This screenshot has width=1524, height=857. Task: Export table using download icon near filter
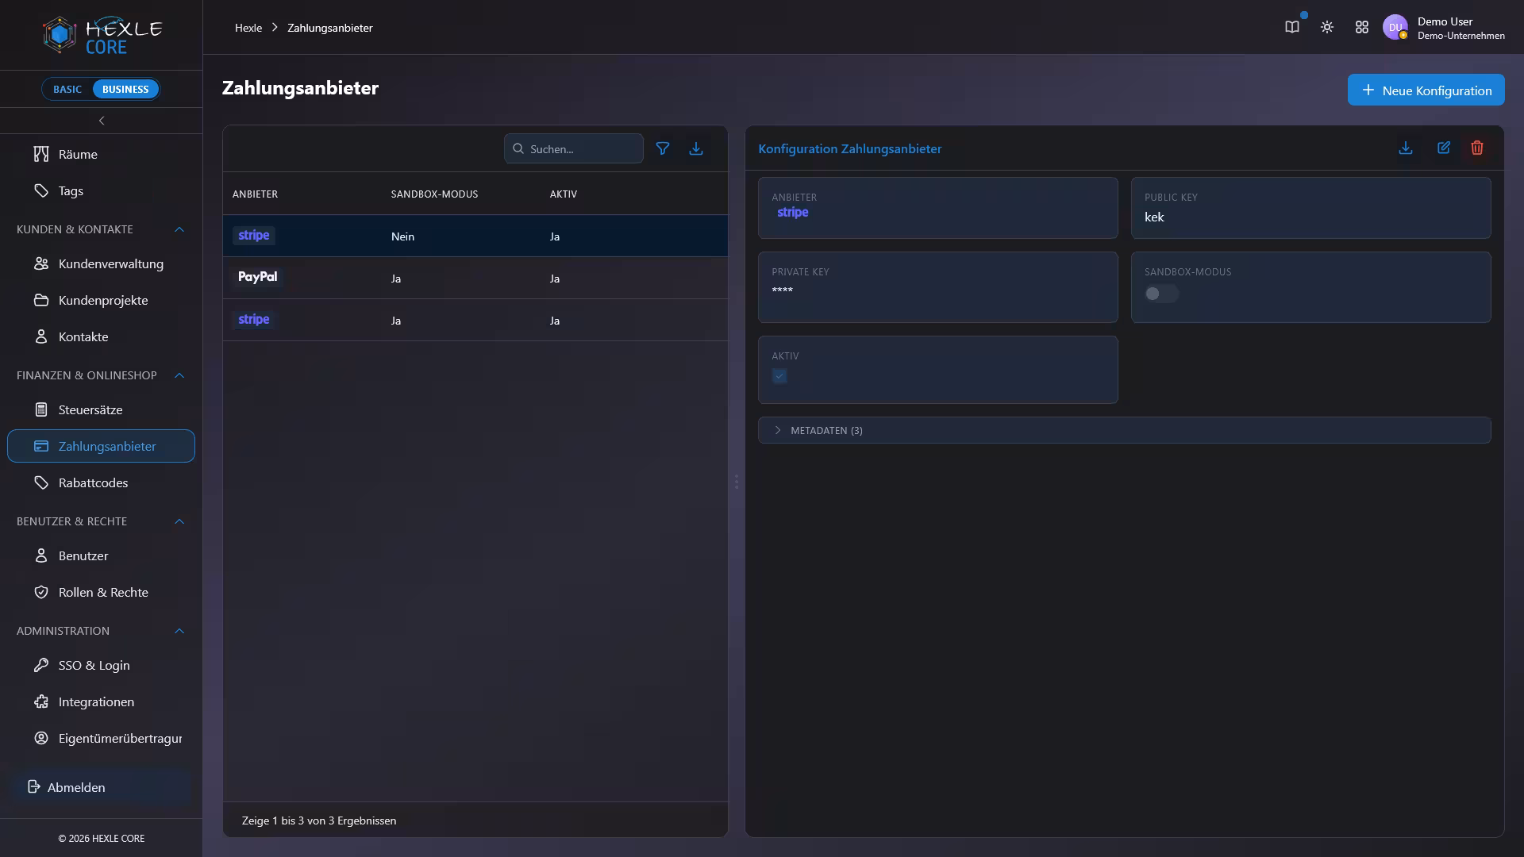(695, 148)
